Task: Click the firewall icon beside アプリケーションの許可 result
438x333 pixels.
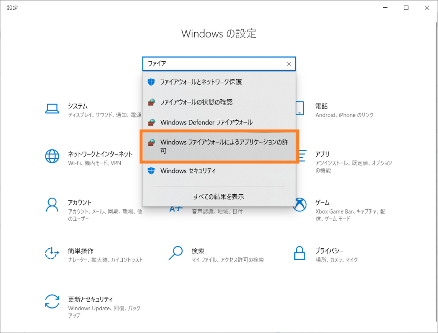Action: (x=151, y=142)
